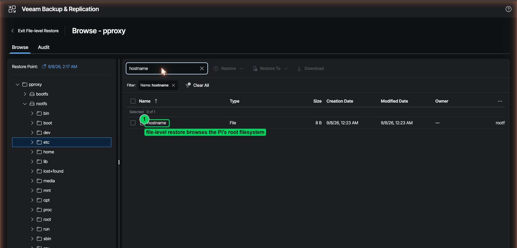The width and height of the screenshot is (517, 248).
Task: Expand the bootfs tree node
Action: click(25, 94)
